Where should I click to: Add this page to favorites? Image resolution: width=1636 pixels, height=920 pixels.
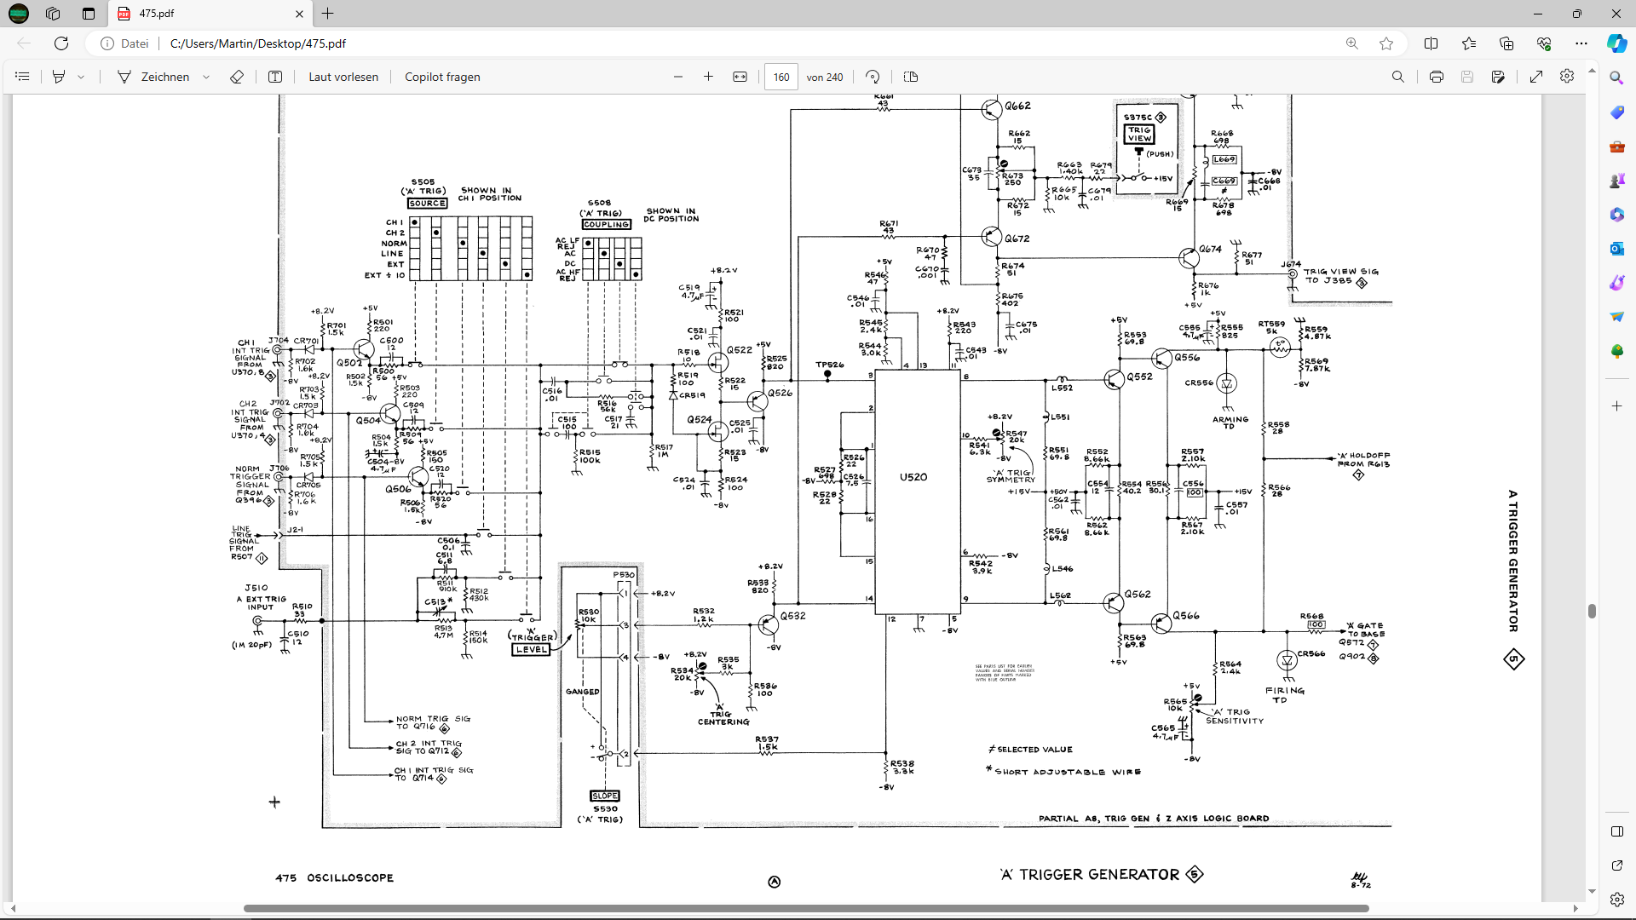click(1386, 43)
